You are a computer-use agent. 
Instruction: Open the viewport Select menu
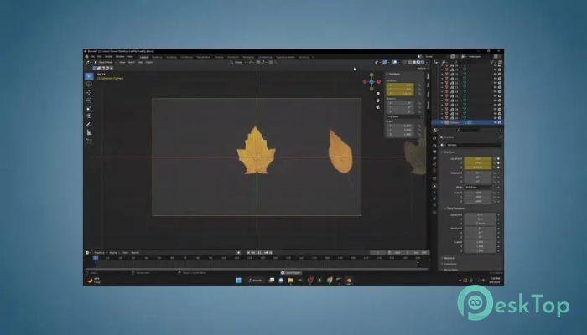[132, 63]
